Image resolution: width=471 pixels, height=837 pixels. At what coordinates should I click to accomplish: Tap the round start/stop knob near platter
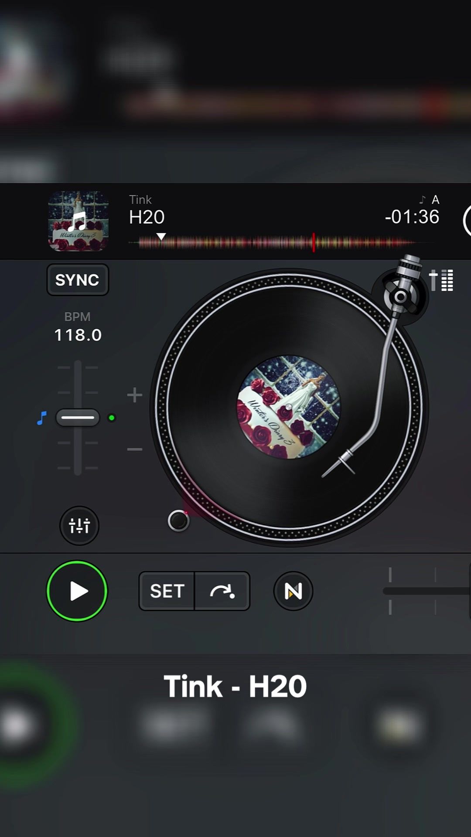pyautogui.click(x=179, y=521)
